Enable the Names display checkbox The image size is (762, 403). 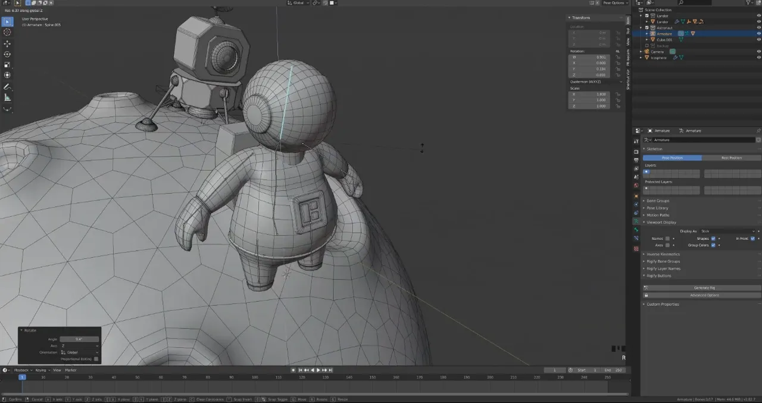(x=667, y=239)
